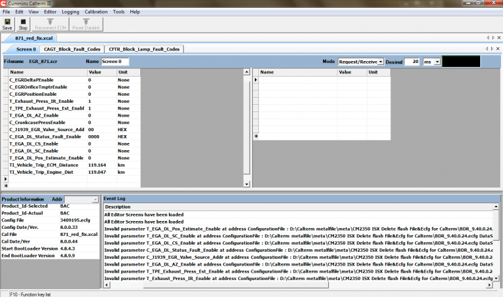Switch to the CAGT_Block_Fault_Codes tab
This screenshot has height=297, width=503.
(72, 49)
